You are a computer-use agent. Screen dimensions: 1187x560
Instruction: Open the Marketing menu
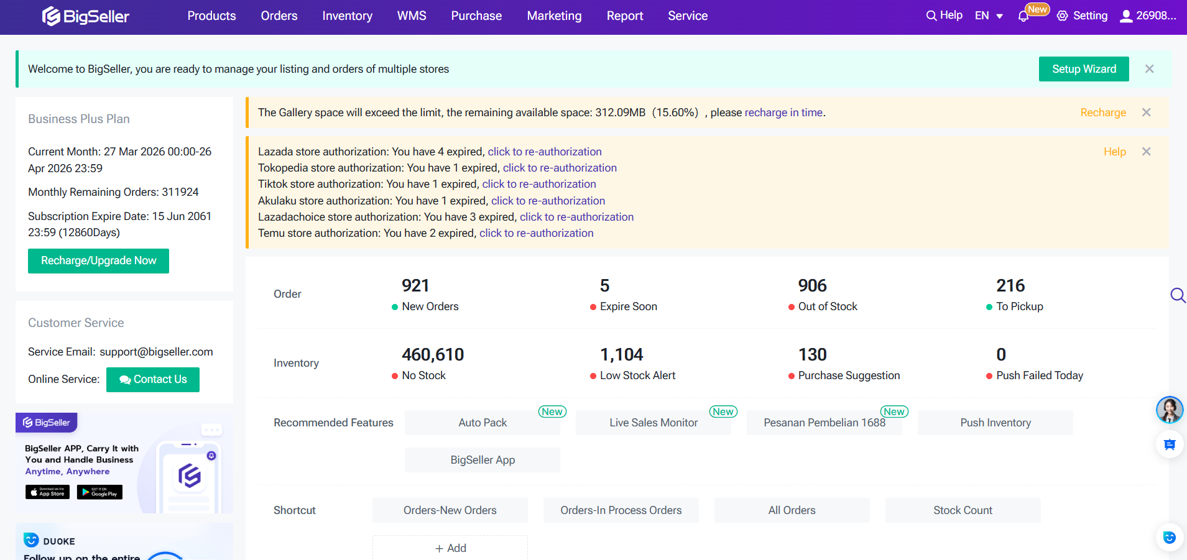click(554, 16)
